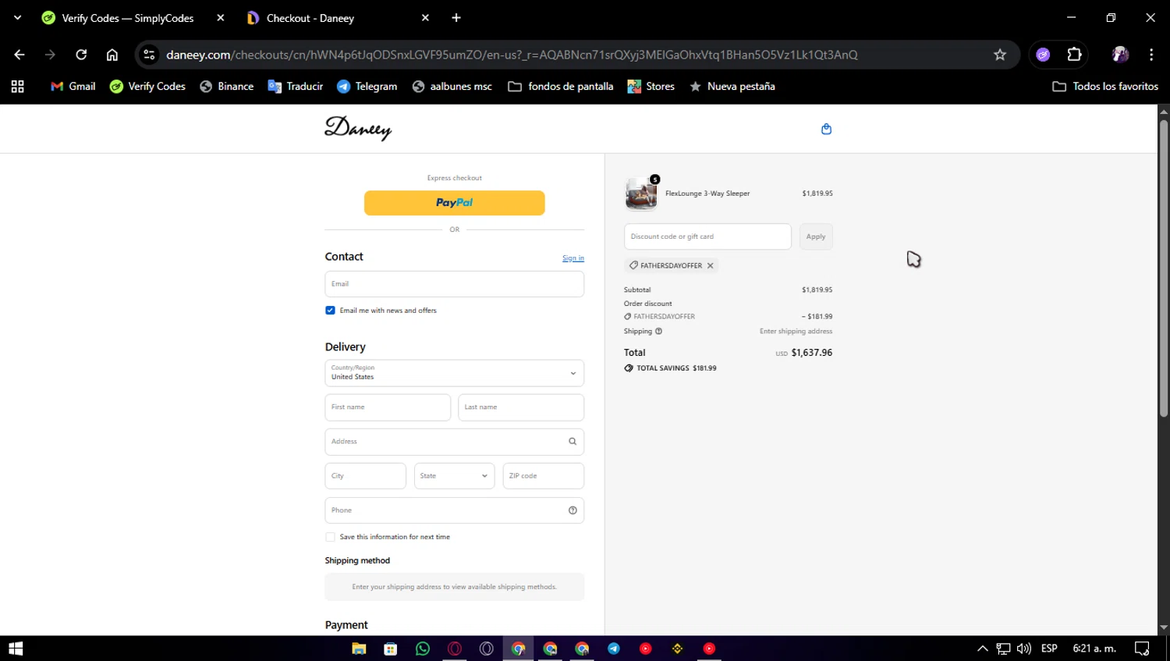This screenshot has height=661, width=1170.
Task: Open the browser extensions puzzle icon
Action: coord(1074,55)
